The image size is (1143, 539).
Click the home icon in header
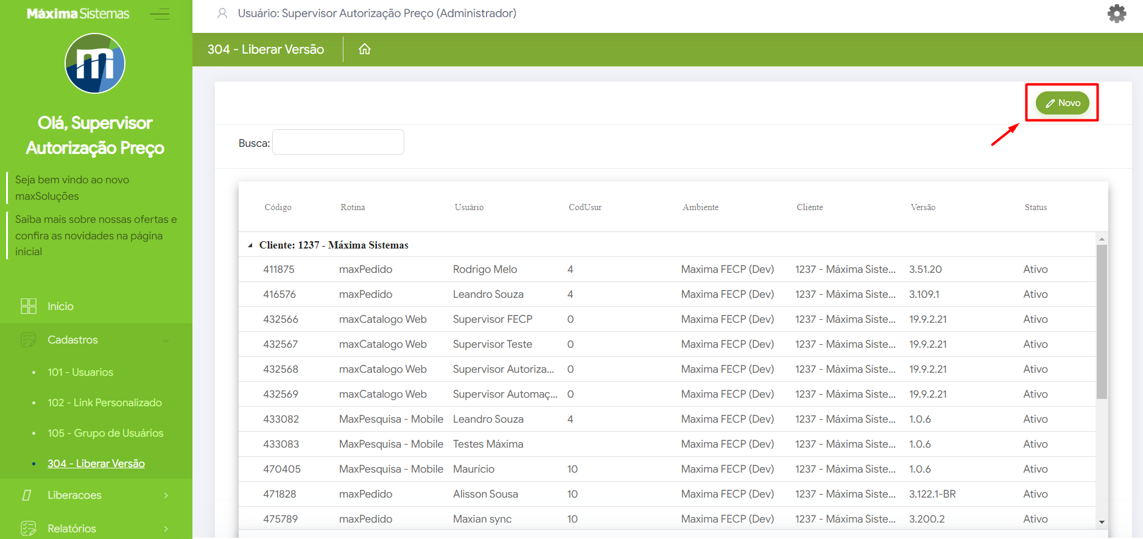pyautogui.click(x=364, y=49)
